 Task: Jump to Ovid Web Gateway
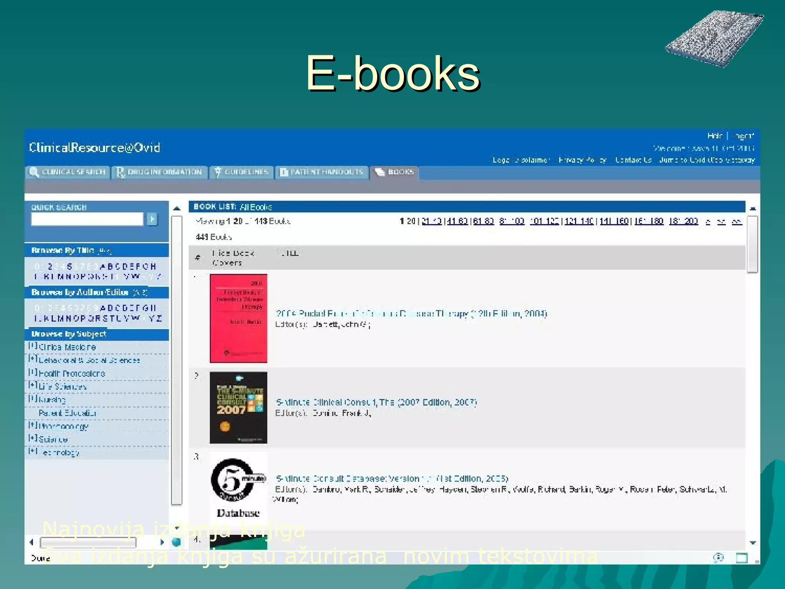click(x=707, y=160)
